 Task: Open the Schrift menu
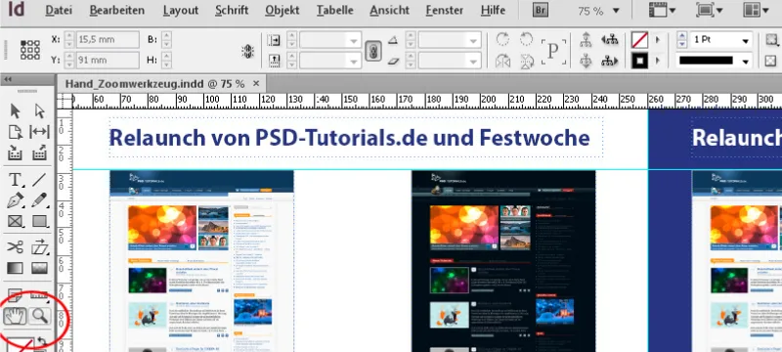tap(232, 10)
